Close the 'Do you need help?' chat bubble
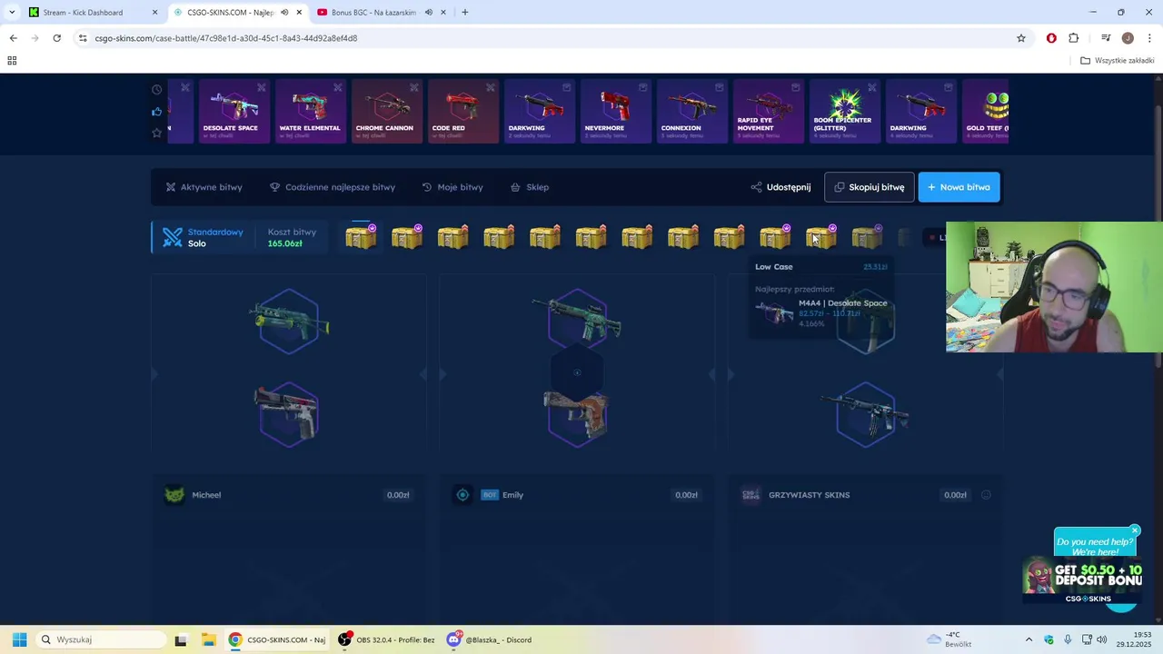 1135,530
